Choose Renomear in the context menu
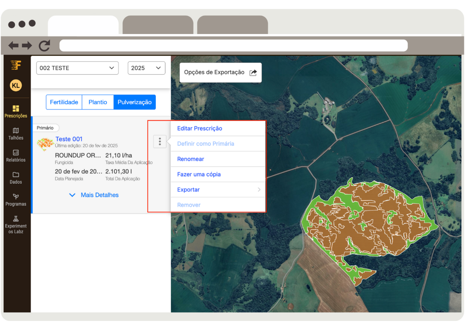Viewport: 465px width, 330px height. point(190,159)
